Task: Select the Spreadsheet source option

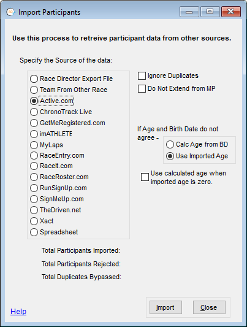Action: (54, 232)
